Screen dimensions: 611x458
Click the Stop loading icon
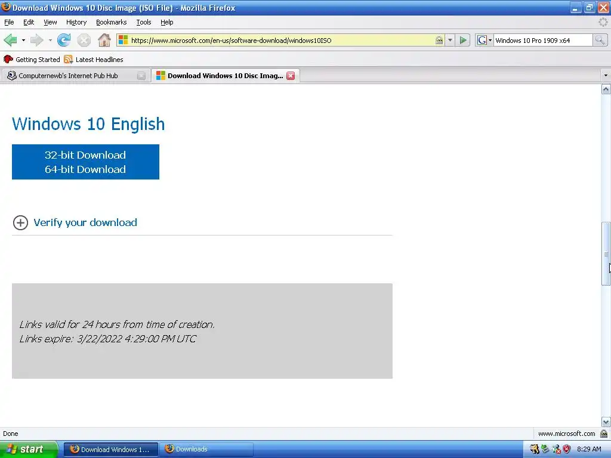(x=84, y=40)
